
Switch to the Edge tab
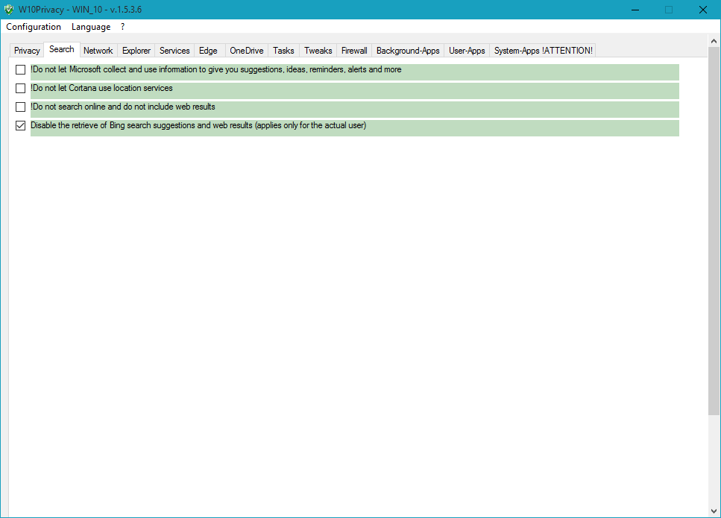tap(208, 51)
